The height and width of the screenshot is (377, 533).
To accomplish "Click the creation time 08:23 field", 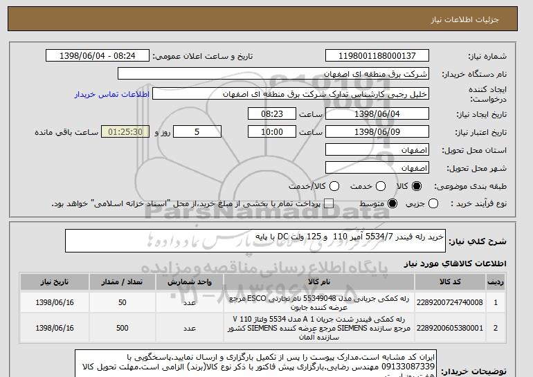I will [x=272, y=113].
